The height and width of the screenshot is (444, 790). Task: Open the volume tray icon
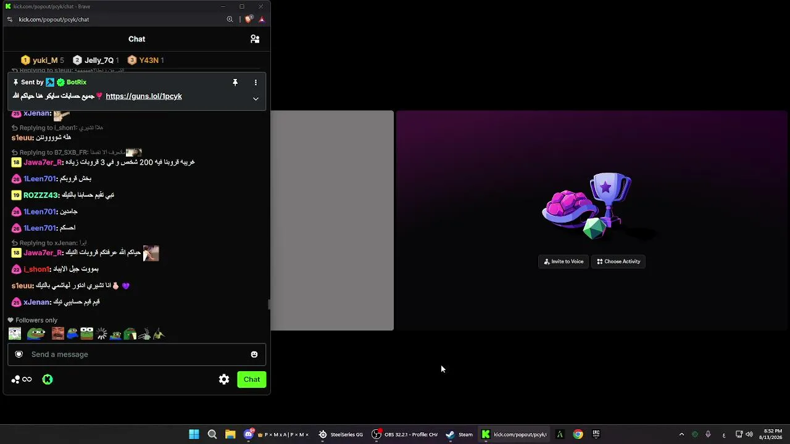(x=749, y=434)
